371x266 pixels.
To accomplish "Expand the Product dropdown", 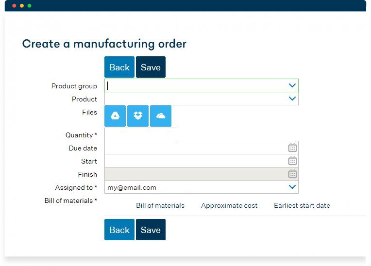I will (292, 99).
